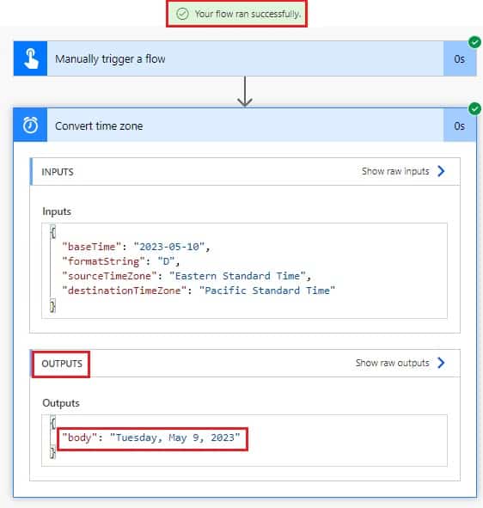Click the Convert time zone clock icon
Image resolution: width=483 pixels, height=508 pixels.
(x=30, y=125)
